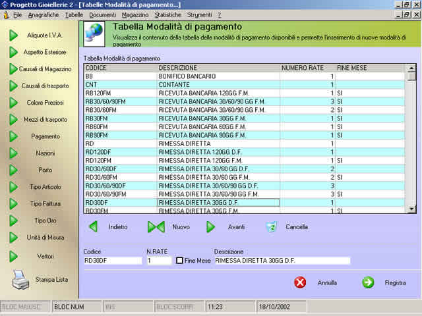This screenshot has height=316, width=422.
Task: Click the FINE MESE column header
Action: (x=371, y=68)
